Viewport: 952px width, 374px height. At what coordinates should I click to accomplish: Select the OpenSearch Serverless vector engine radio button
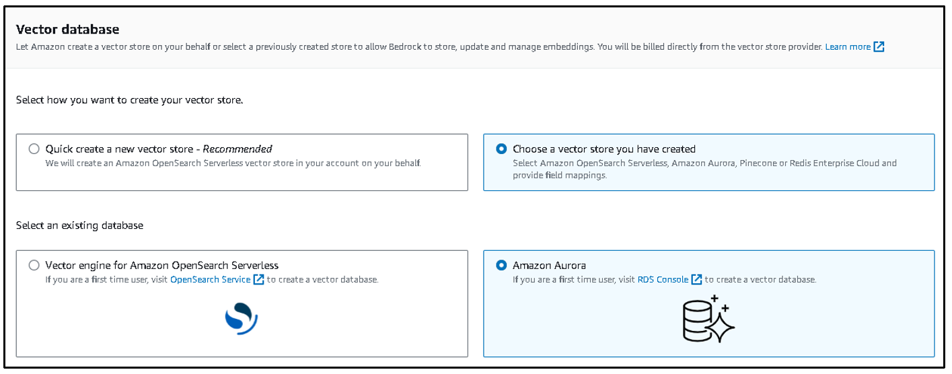click(34, 266)
